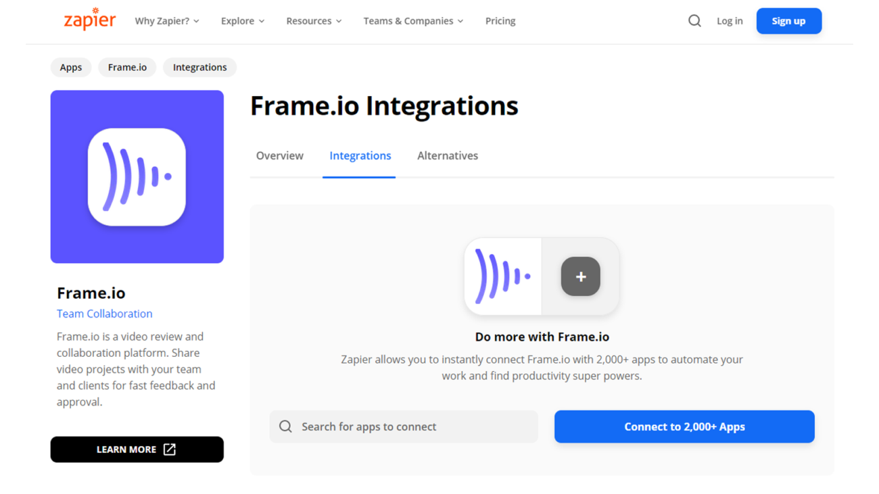The image size is (879, 494).
Task: Click the plus icon next to the Frame.io logo
Action: click(580, 276)
